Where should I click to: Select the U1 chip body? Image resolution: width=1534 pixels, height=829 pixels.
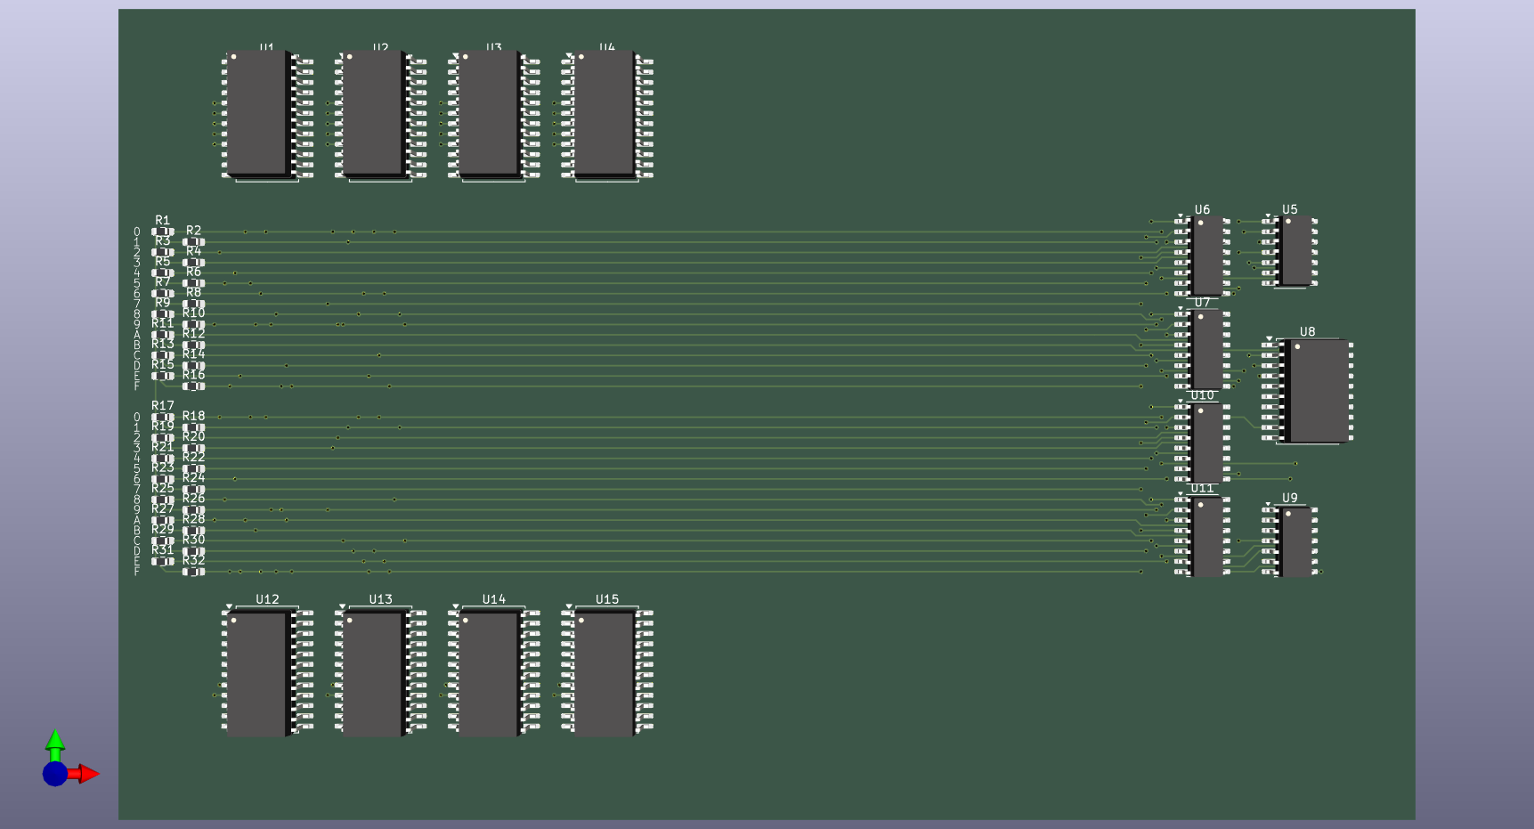point(256,112)
